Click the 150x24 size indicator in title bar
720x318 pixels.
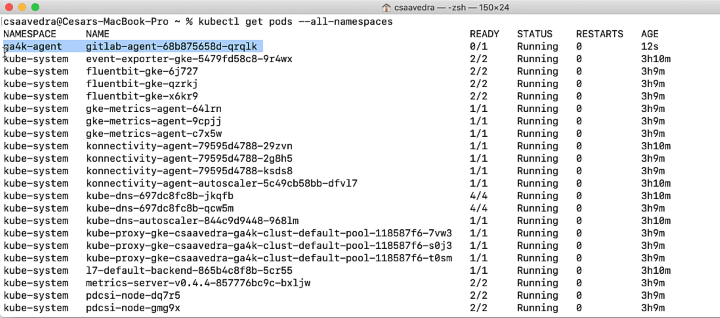[x=495, y=7]
